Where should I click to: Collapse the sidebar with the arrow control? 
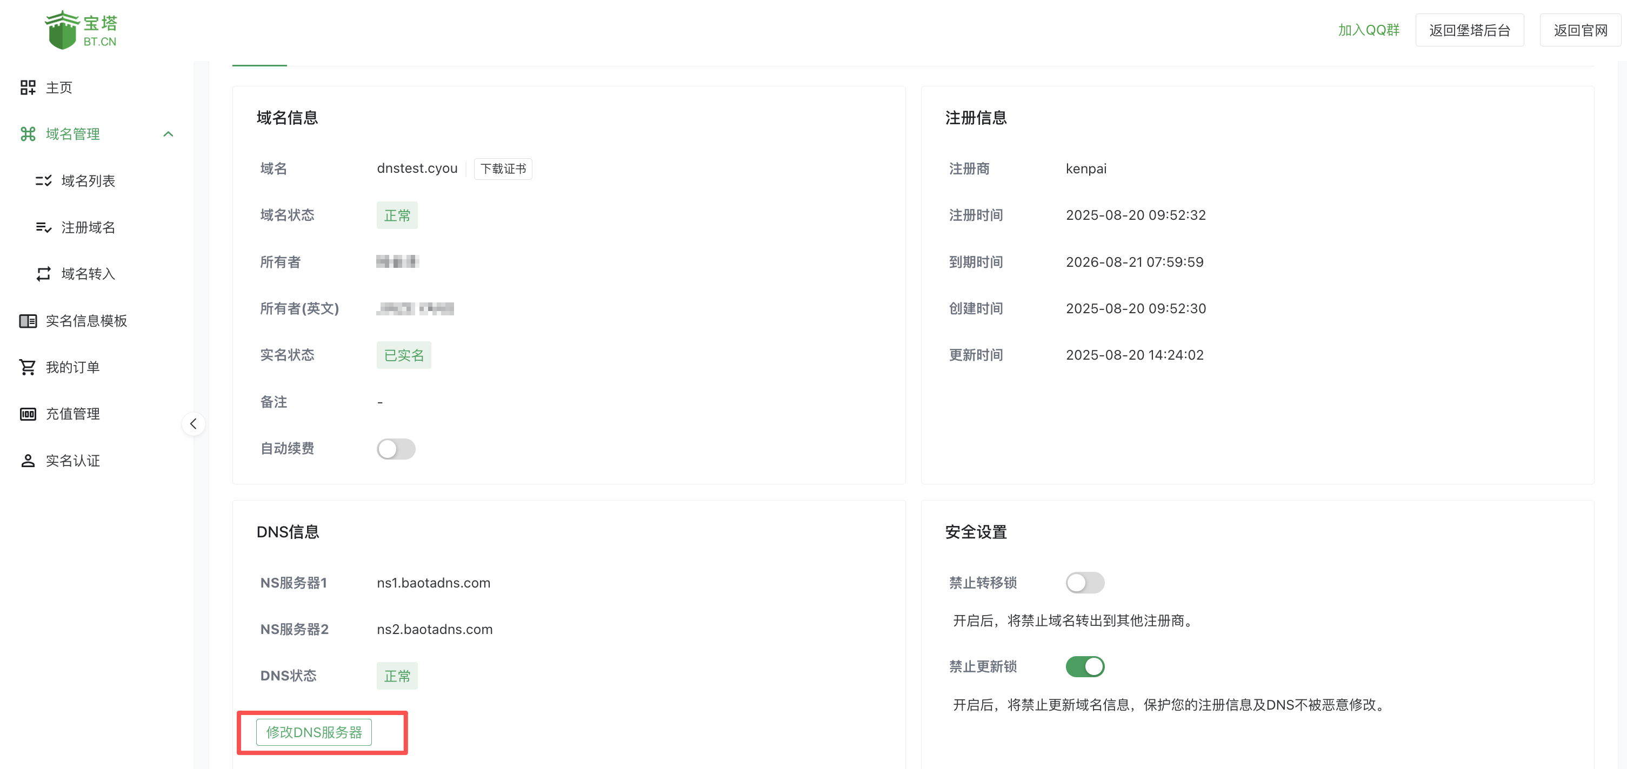pyautogui.click(x=194, y=424)
